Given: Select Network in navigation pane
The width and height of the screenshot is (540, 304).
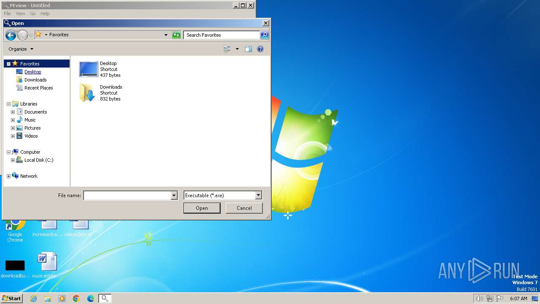Looking at the screenshot, I should (x=29, y=176).
